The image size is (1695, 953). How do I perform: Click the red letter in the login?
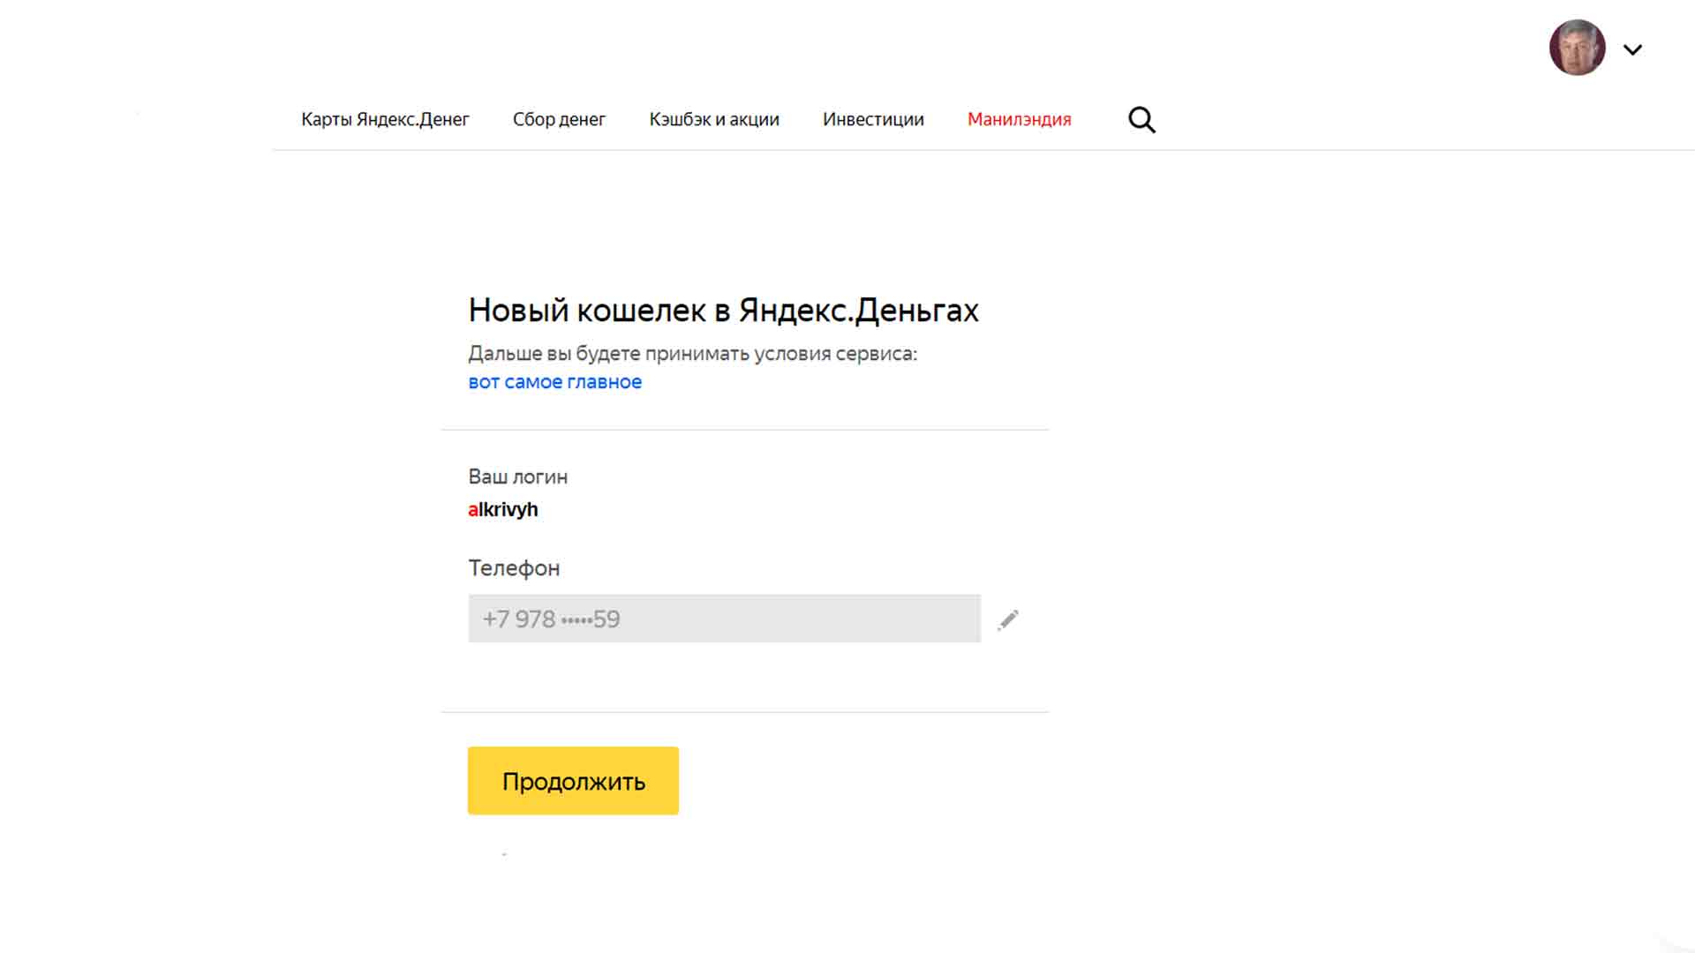(472, 510)
